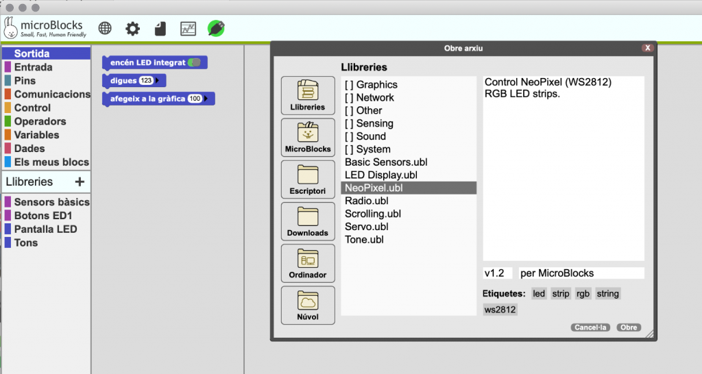Open the Downloads folder shortcut
The width and height of the screenshot is (702, 374).
click(x=308, y=221)
